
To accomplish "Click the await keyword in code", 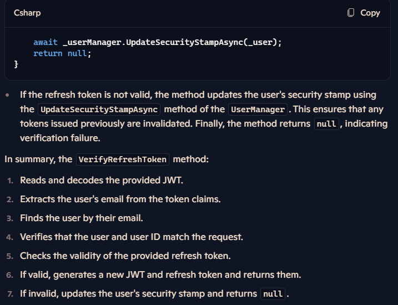I will coord(46,42).
